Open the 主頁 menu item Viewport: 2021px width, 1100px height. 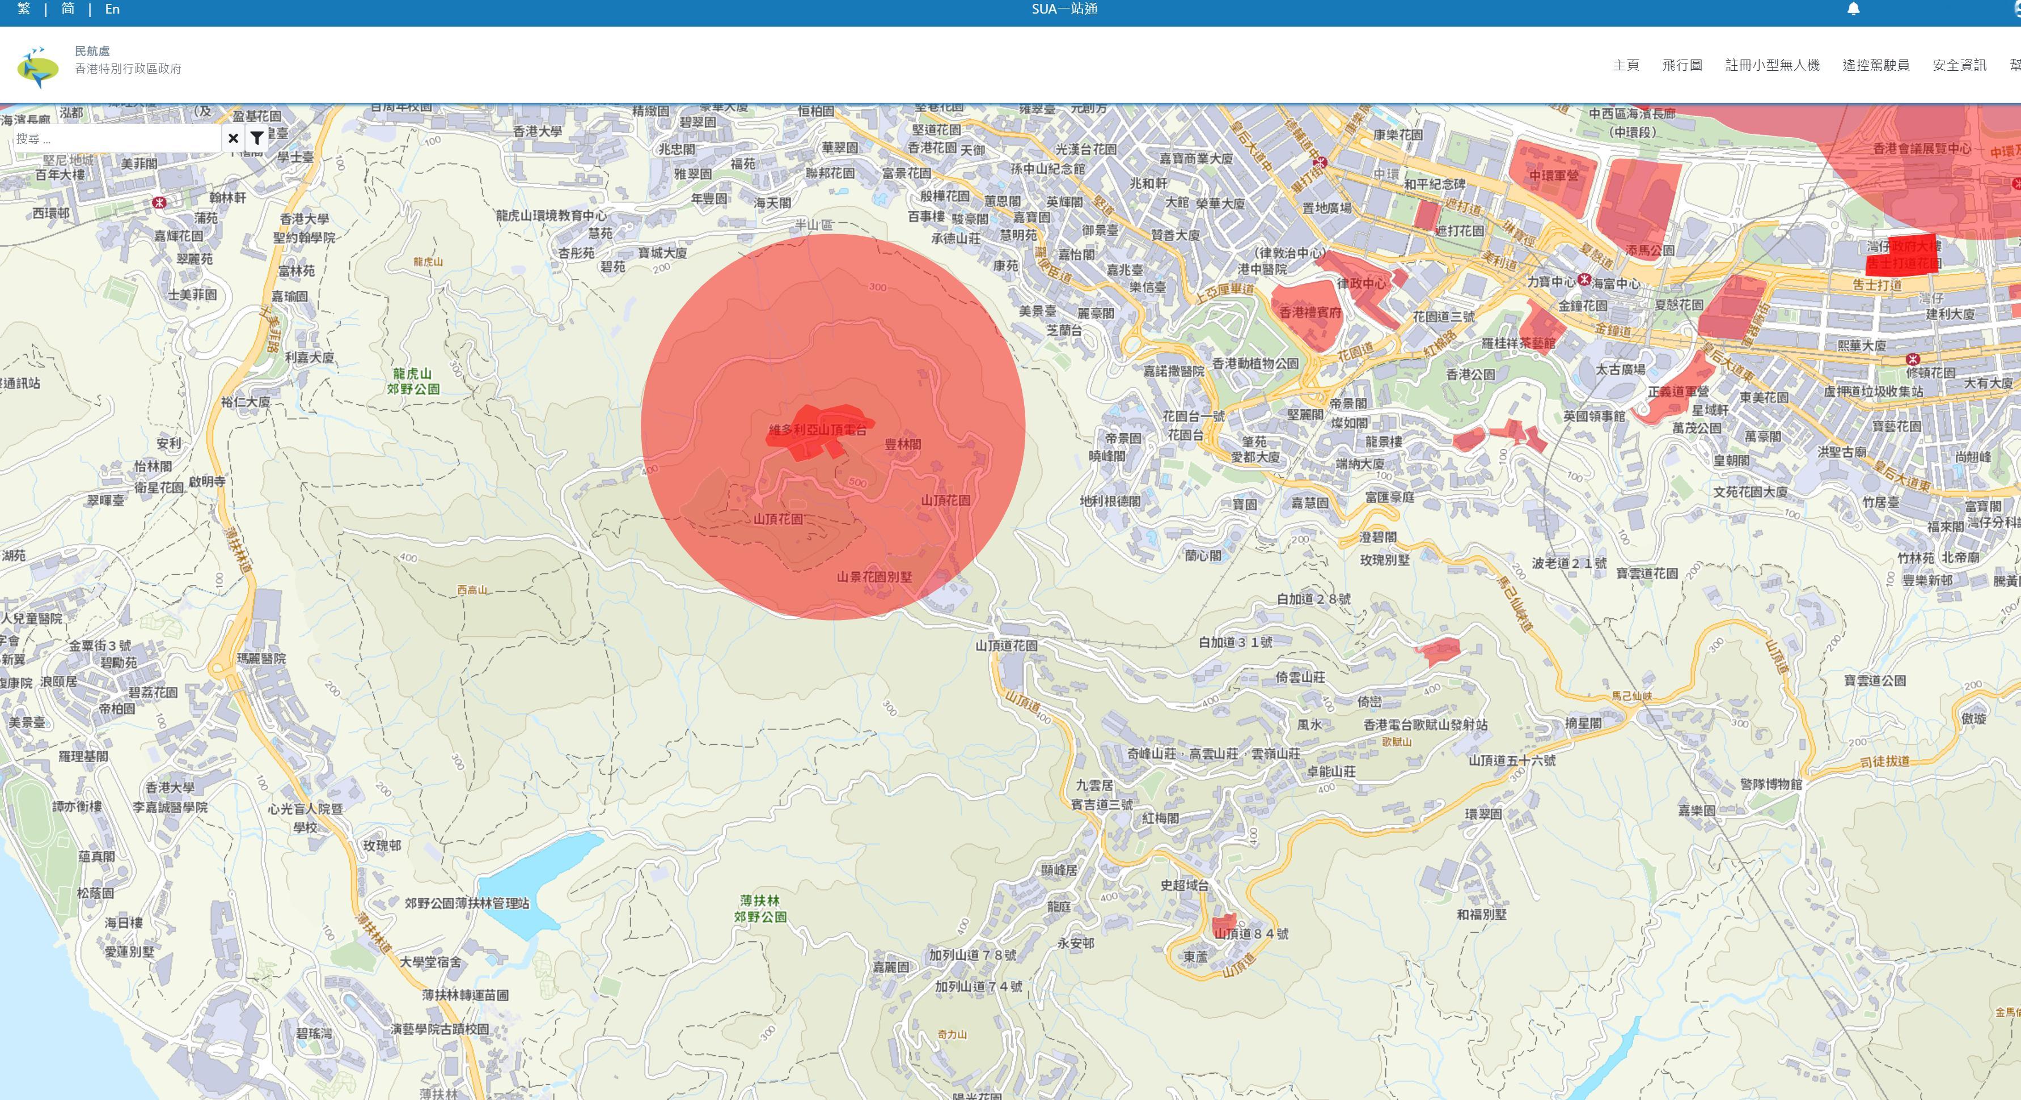point(1626,65)
